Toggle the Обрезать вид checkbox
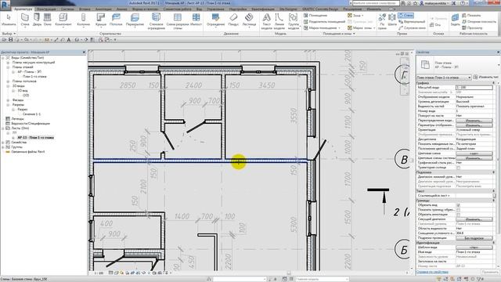 coord(458,205)
